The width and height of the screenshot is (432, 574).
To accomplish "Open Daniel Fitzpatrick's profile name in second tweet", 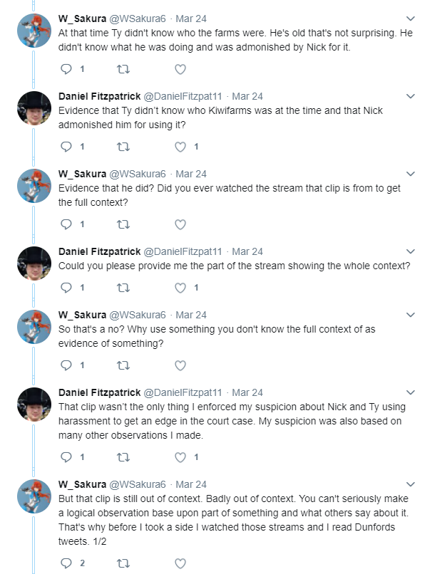I will 99,96.
